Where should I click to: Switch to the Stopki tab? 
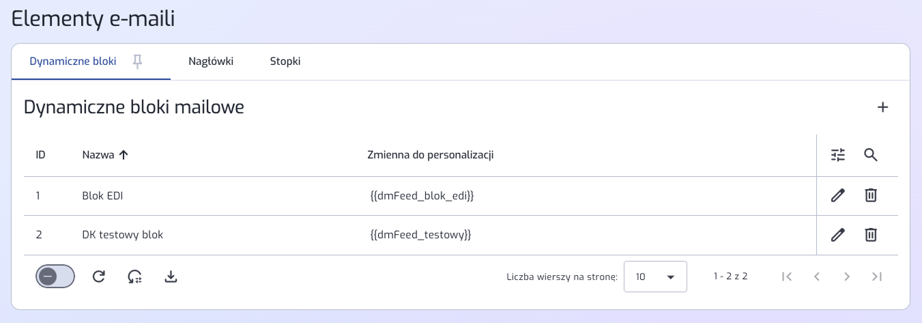(x=285, y=61)
